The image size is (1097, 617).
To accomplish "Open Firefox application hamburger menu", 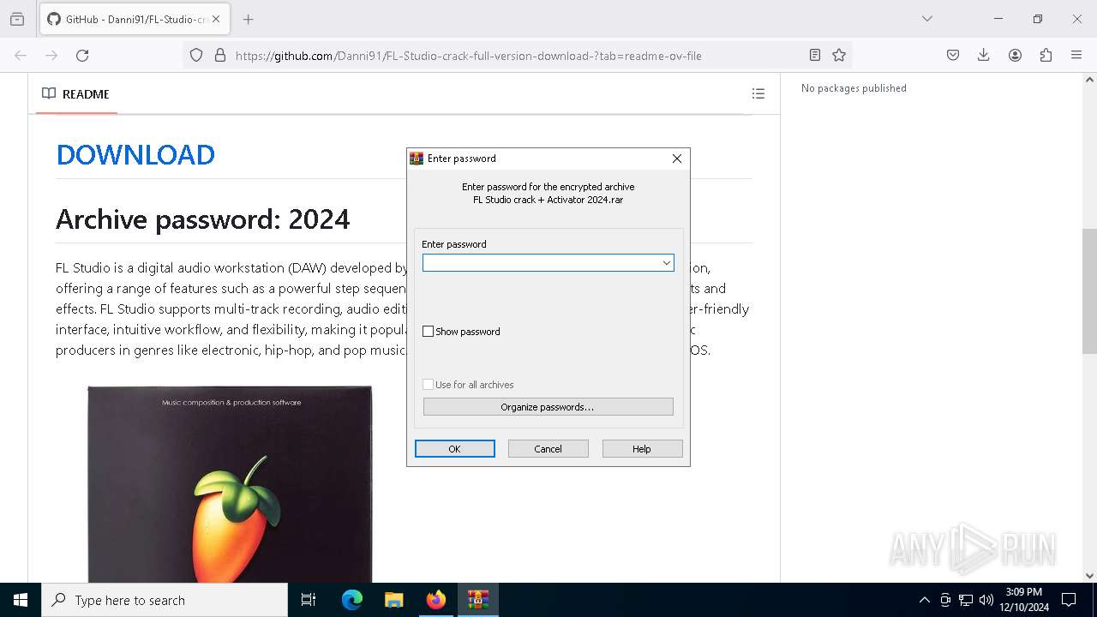I will pos(1076,56).
